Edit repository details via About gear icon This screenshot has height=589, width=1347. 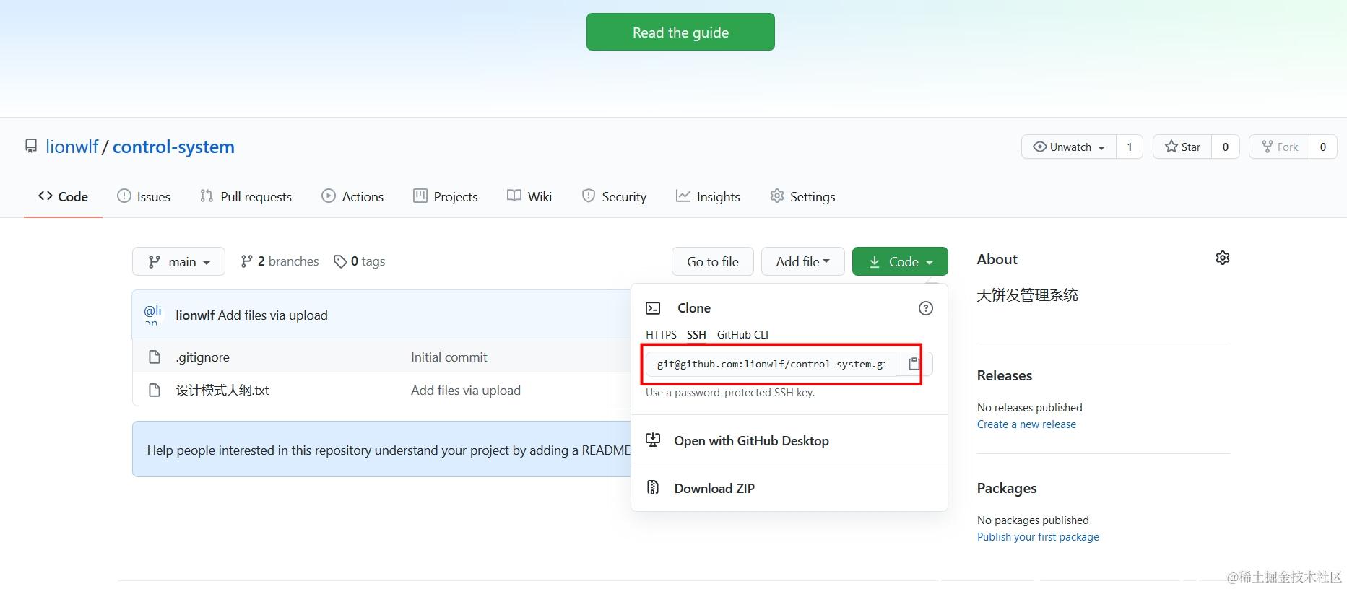tap(1222, 258)
